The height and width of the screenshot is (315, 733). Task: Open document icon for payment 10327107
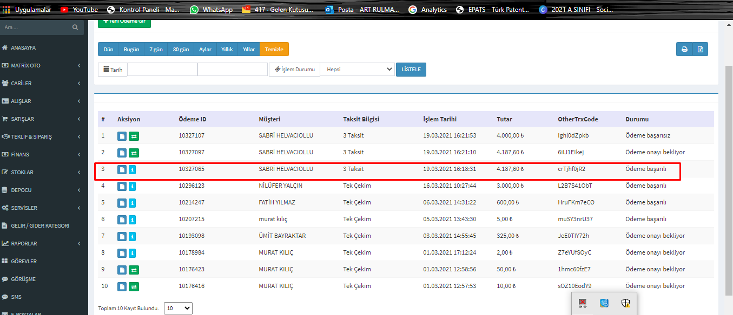click(x=122, y=136)
